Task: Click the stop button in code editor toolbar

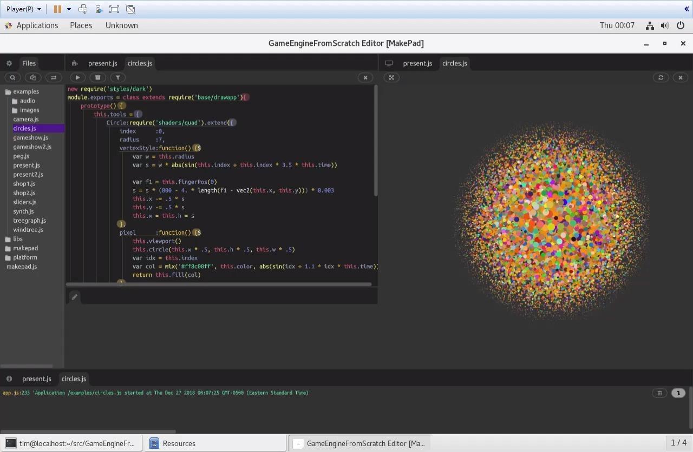Action: [x=97, y=77]
